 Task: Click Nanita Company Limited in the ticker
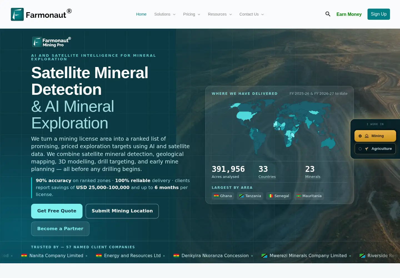56,255
